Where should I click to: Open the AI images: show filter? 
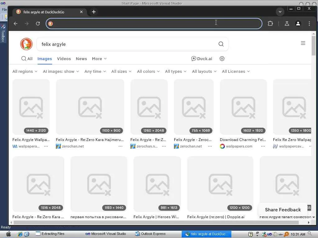click(61, 72)
